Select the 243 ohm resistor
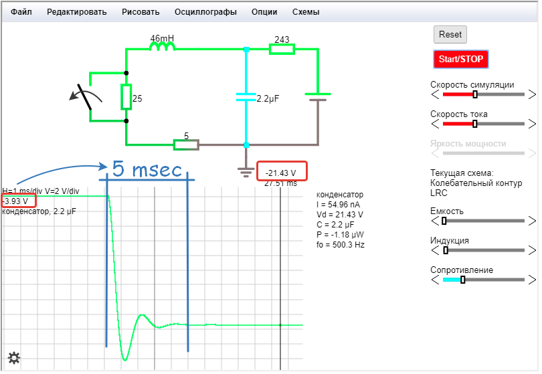Screen dimensions: 542x374 [282, 48]
